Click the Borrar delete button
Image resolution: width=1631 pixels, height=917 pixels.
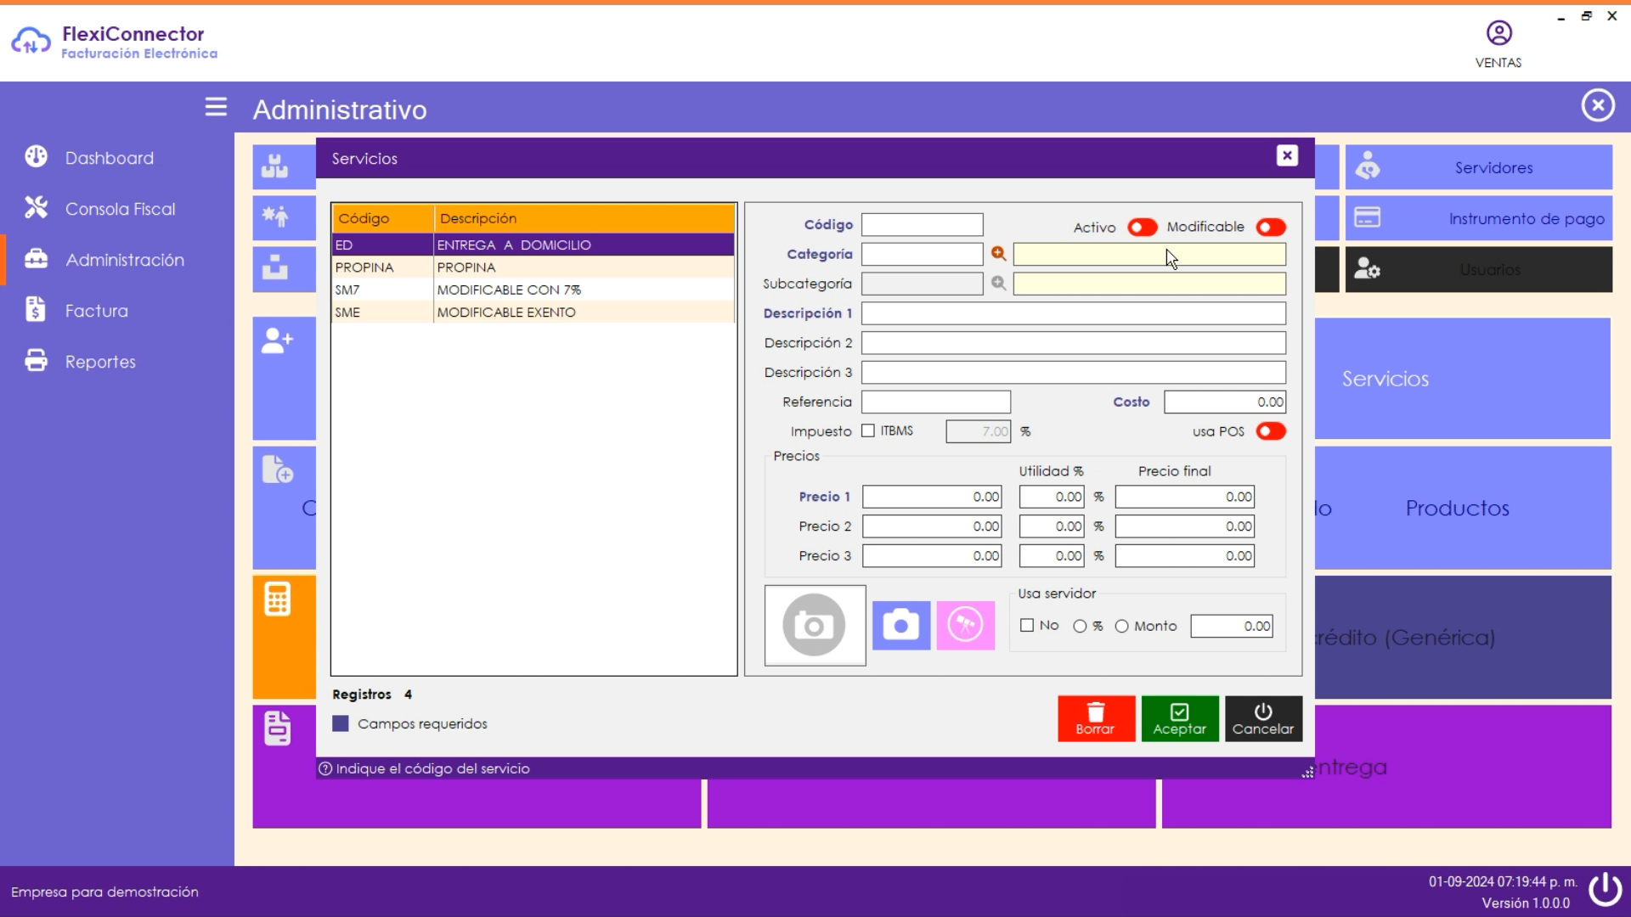pos(1096,719)
